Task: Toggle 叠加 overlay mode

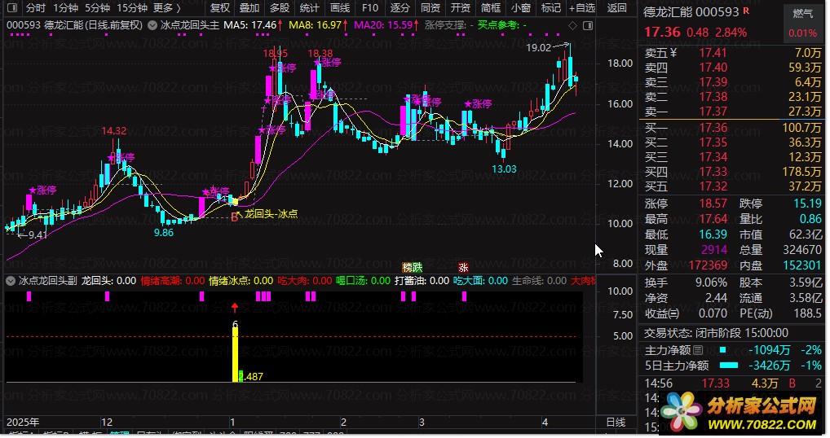Action: point(249,8)
